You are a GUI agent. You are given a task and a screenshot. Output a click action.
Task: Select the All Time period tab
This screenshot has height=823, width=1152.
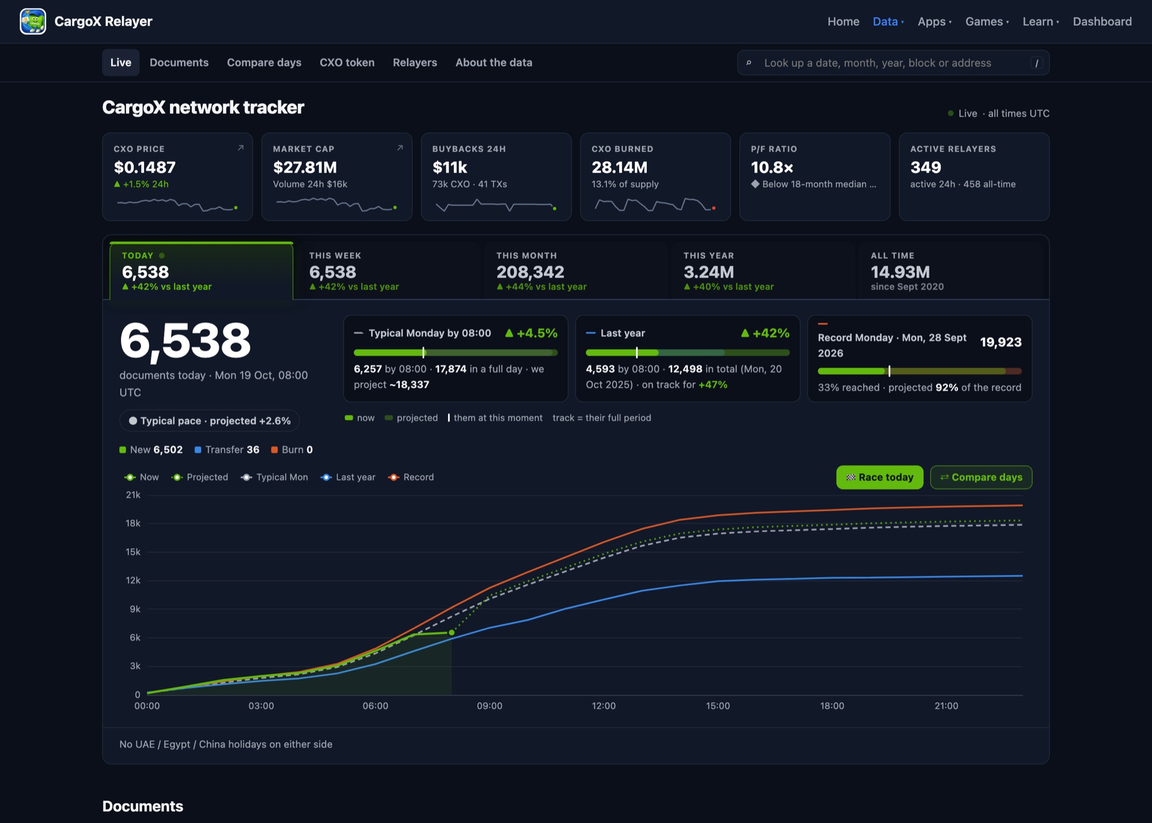(x=950, y=270)
